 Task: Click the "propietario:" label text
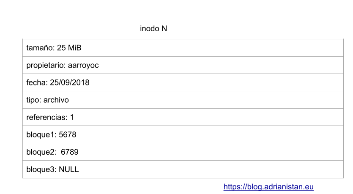click(x=46, y=66)
